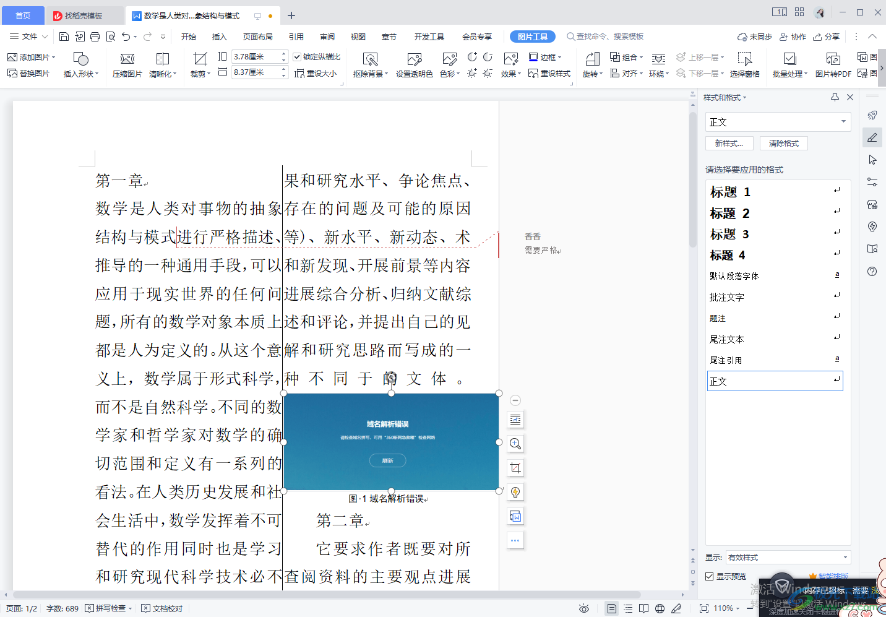Click the lightbulb icon beside the image
886x617 pixels.
coord(515,492)
